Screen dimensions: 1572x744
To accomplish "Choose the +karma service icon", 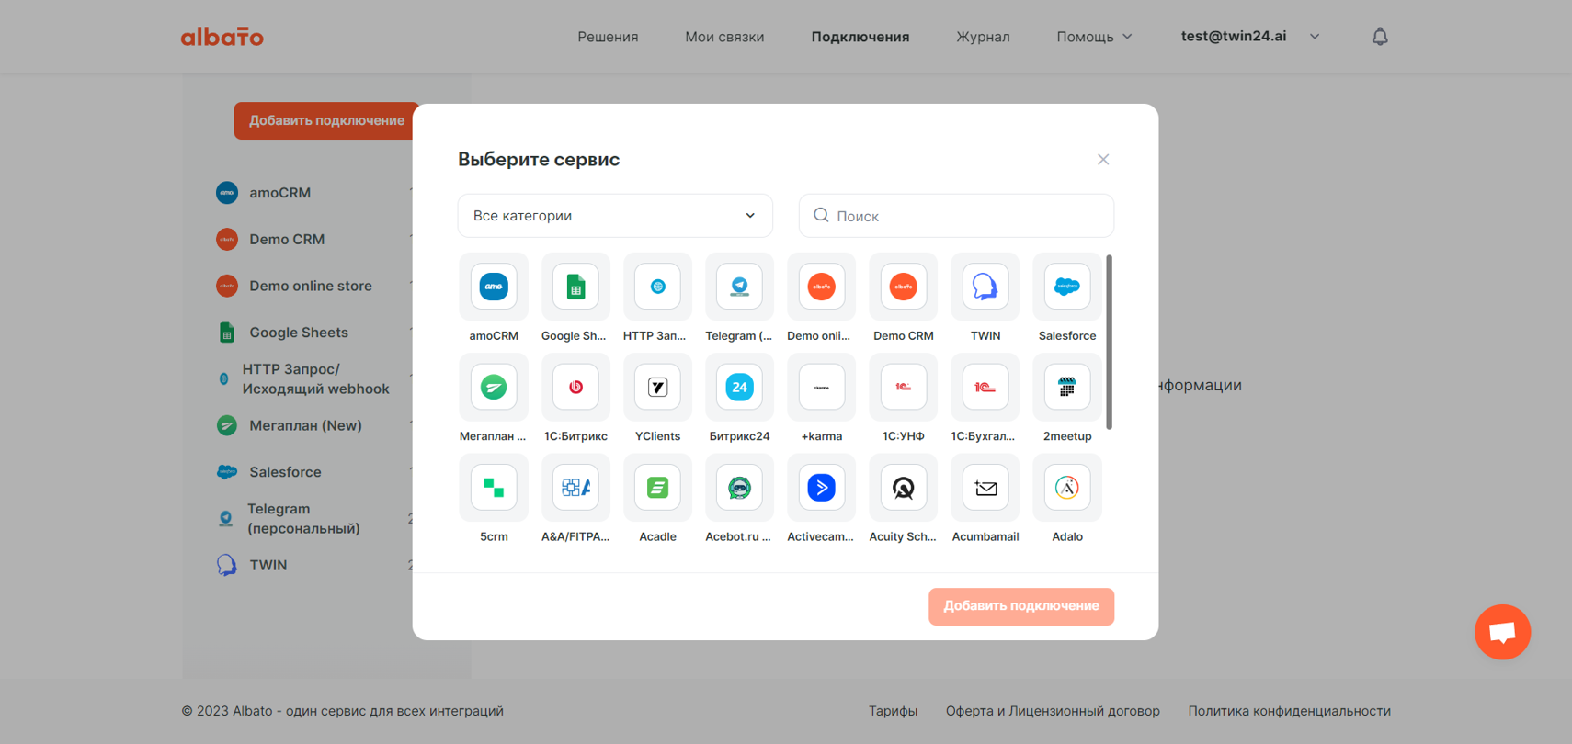I will [x=821, y=387].
